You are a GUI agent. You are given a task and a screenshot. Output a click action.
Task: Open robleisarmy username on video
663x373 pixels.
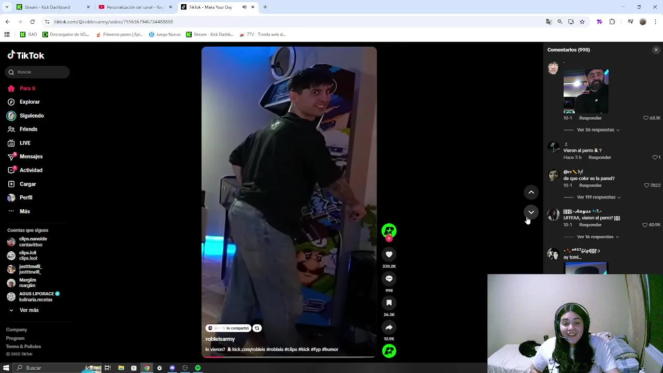click(220, 339)
